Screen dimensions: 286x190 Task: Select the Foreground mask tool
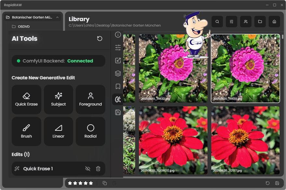click(90, 99)
